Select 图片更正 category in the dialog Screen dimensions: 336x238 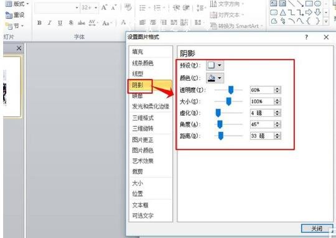(x=151, y=140)
